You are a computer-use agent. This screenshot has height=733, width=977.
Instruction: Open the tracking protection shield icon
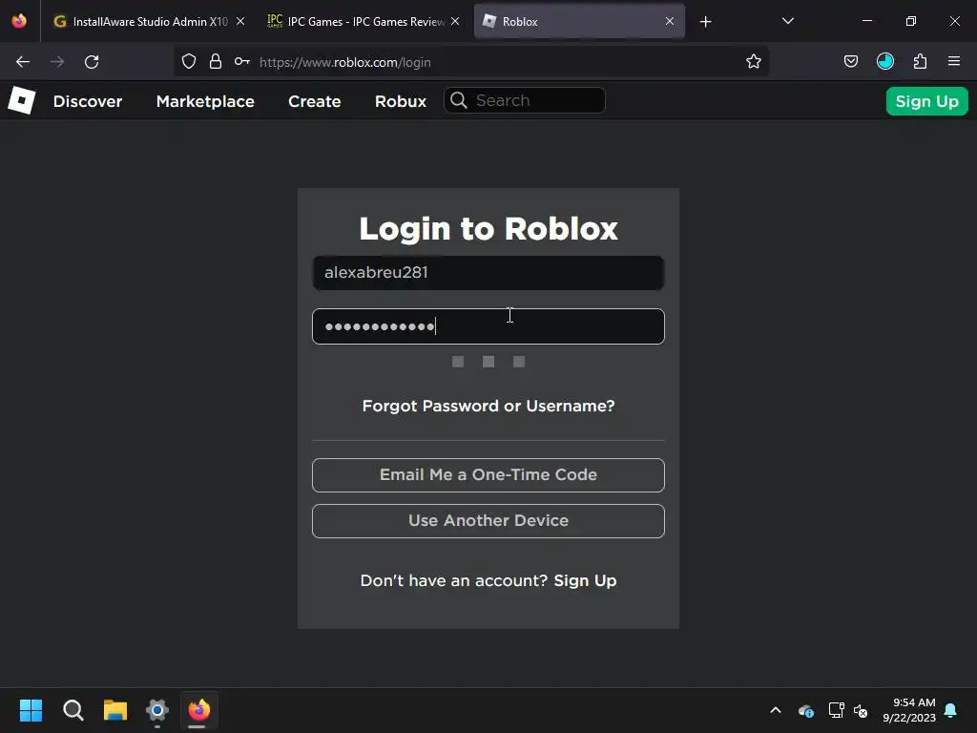click(189, 62)
